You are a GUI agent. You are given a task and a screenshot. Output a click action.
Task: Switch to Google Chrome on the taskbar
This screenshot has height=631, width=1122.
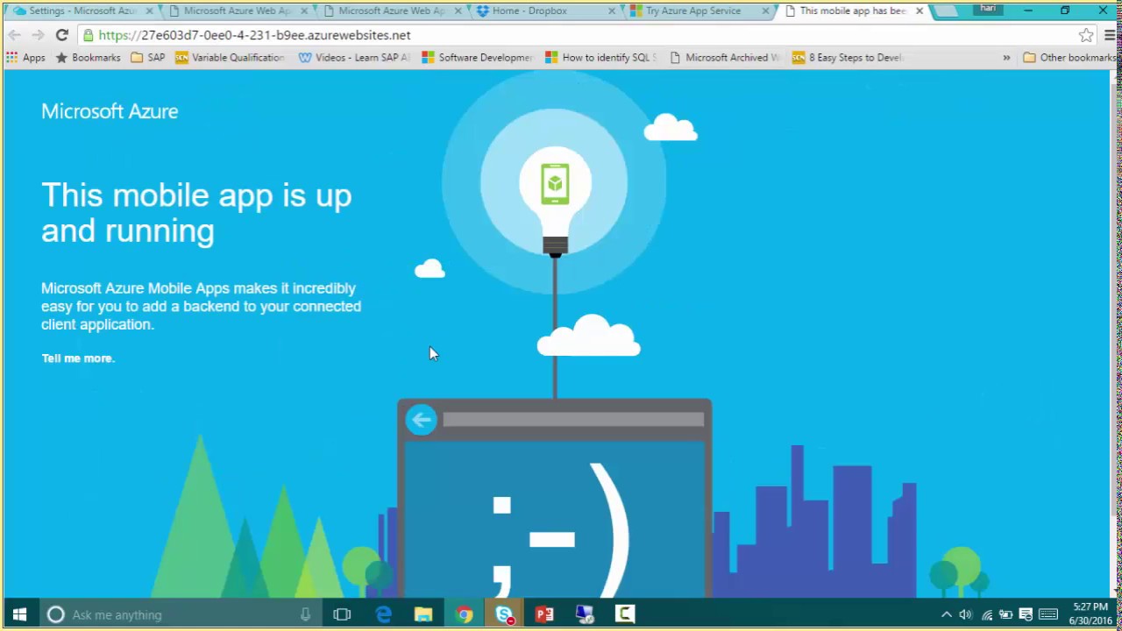(x=464, y=614)
